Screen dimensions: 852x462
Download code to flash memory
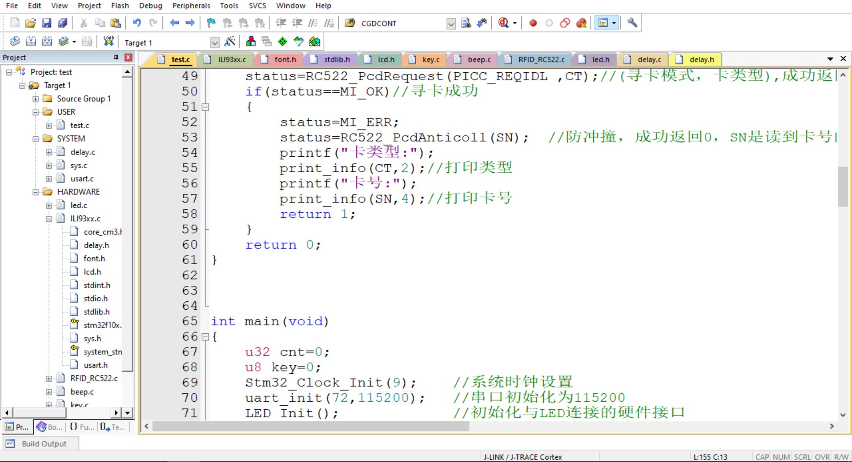(108, 41)
